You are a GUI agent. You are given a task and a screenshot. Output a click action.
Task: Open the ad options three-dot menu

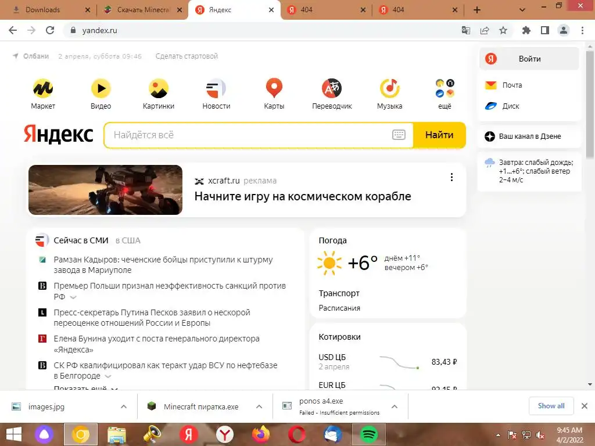[x=451, y=177]
